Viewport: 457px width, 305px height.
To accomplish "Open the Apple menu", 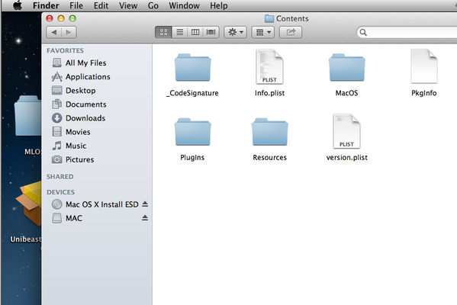I will [18, 5].
